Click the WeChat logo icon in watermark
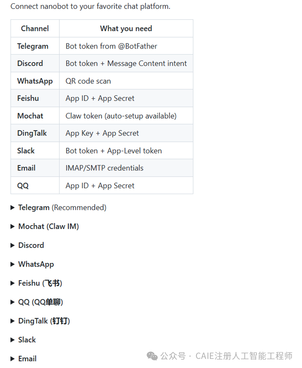The image size is (302, 368). point(152,356)
